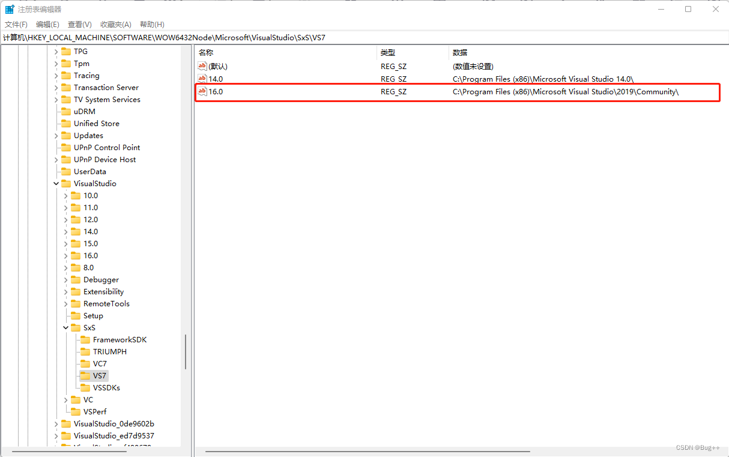Select the FrameworkSDK folder icon
The height and width of the screenshot is (457, 729).
[x=85, y=340]
